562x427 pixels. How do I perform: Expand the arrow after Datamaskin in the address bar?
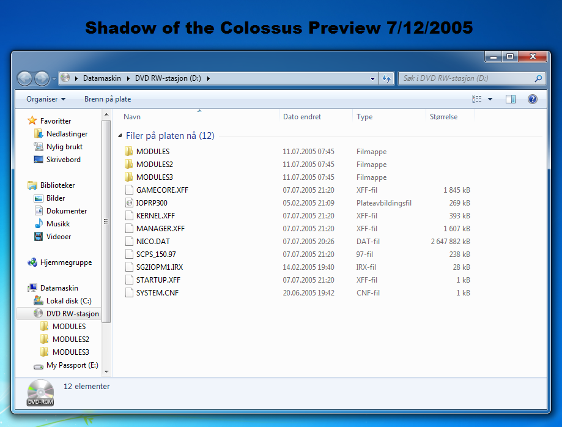(x=128, y=78)
